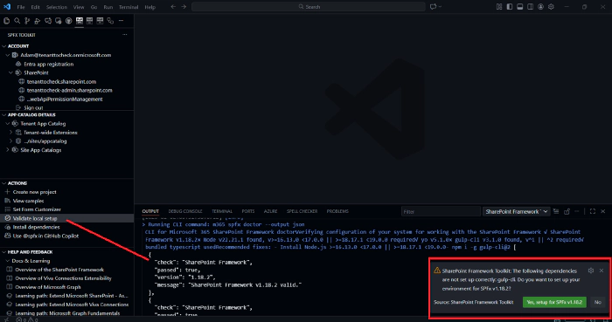
Task: Open the Source Control view
Action: click(27, 21)
